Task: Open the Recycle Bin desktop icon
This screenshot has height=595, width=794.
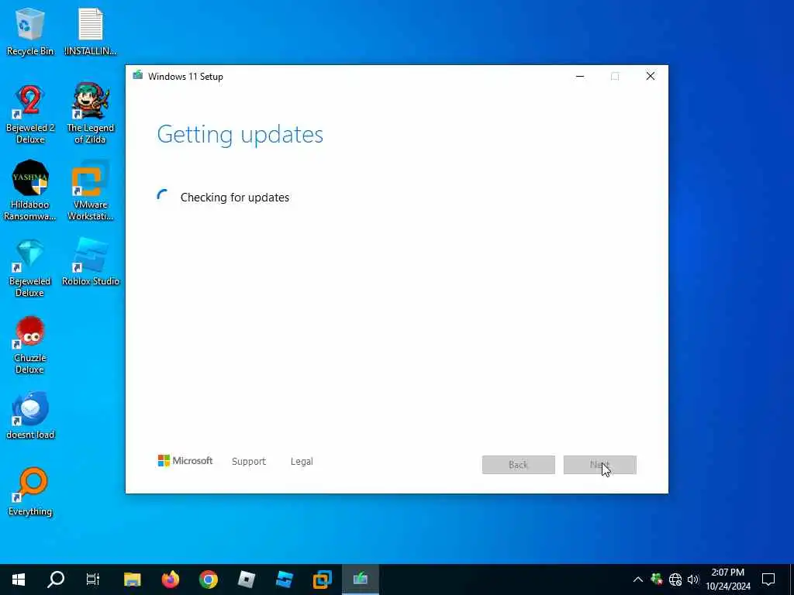Action: tap(30, 31)
